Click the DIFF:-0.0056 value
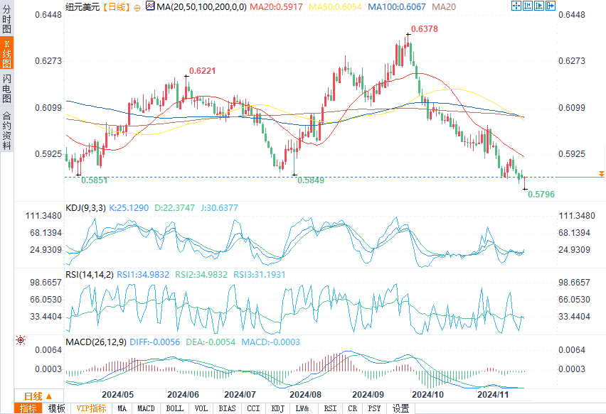606x414 pixels. [x=154, y=342]
